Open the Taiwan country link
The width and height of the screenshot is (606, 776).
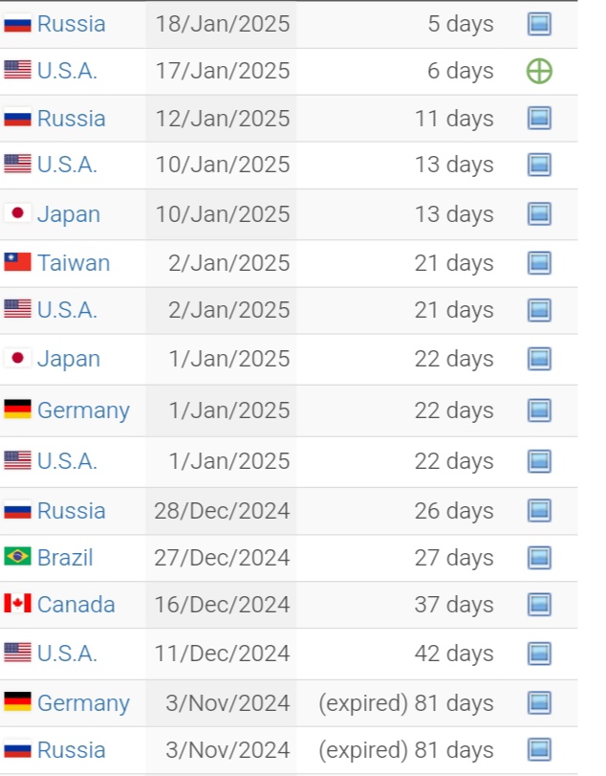(74, 263)
